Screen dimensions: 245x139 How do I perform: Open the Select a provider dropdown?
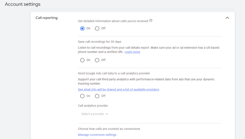(x=95, y=114)
